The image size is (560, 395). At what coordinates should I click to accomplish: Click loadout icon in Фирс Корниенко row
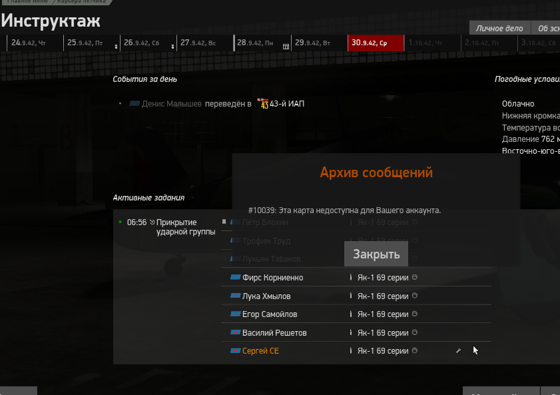pyautogui.click(x=351, y=277)
